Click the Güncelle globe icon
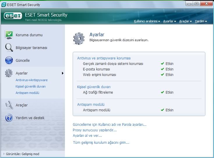The height and width of the screenshot is (158, 214). [x=9, y=60]
